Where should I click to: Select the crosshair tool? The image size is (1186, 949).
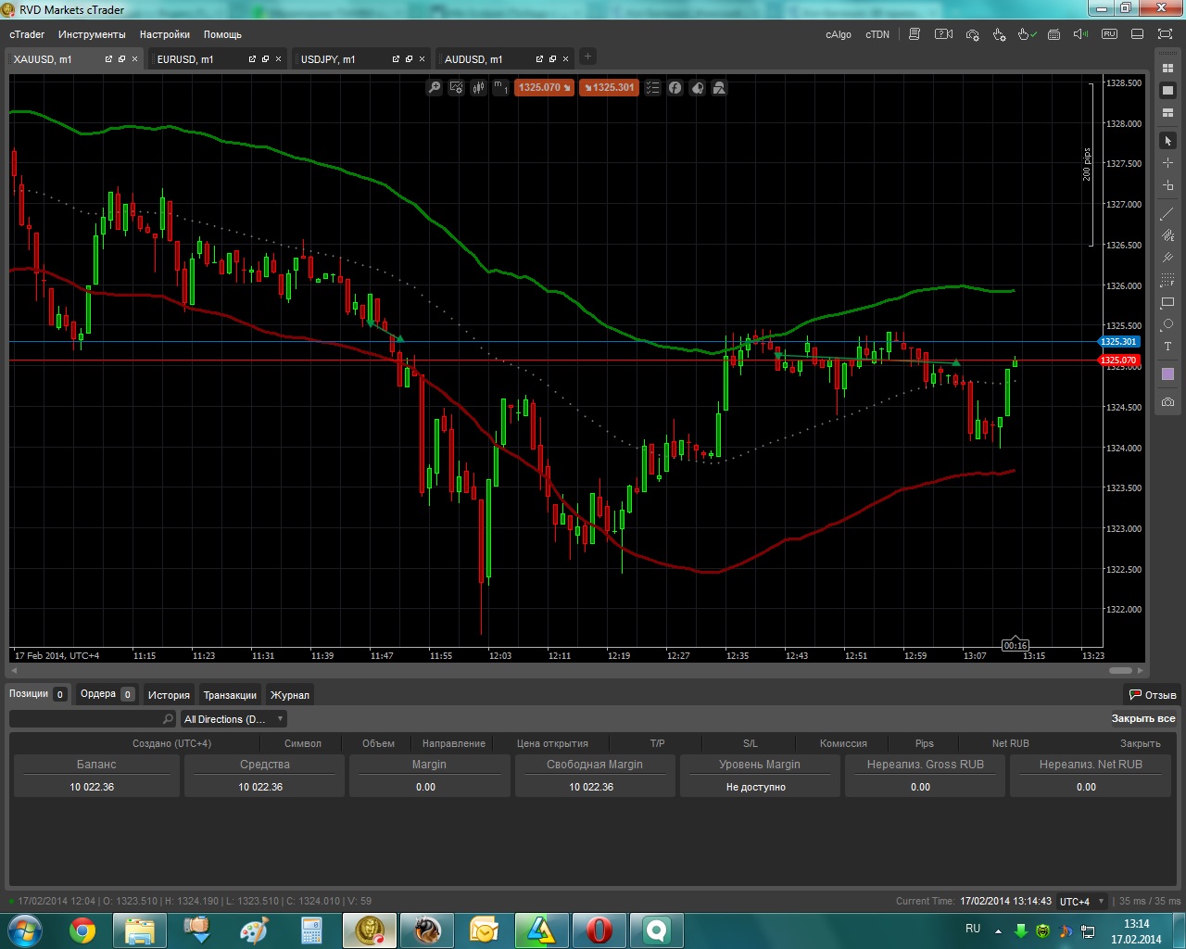[1167, 163]
